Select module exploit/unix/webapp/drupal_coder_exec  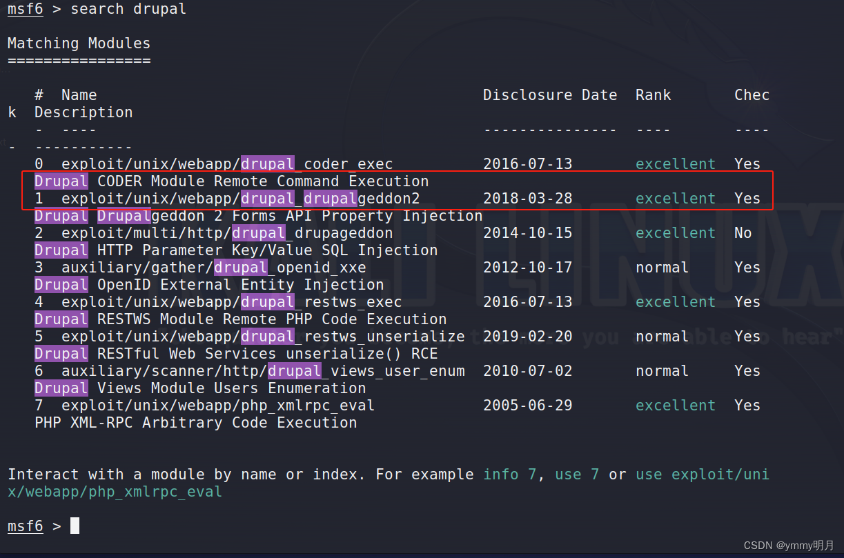(x=227, y=164)
